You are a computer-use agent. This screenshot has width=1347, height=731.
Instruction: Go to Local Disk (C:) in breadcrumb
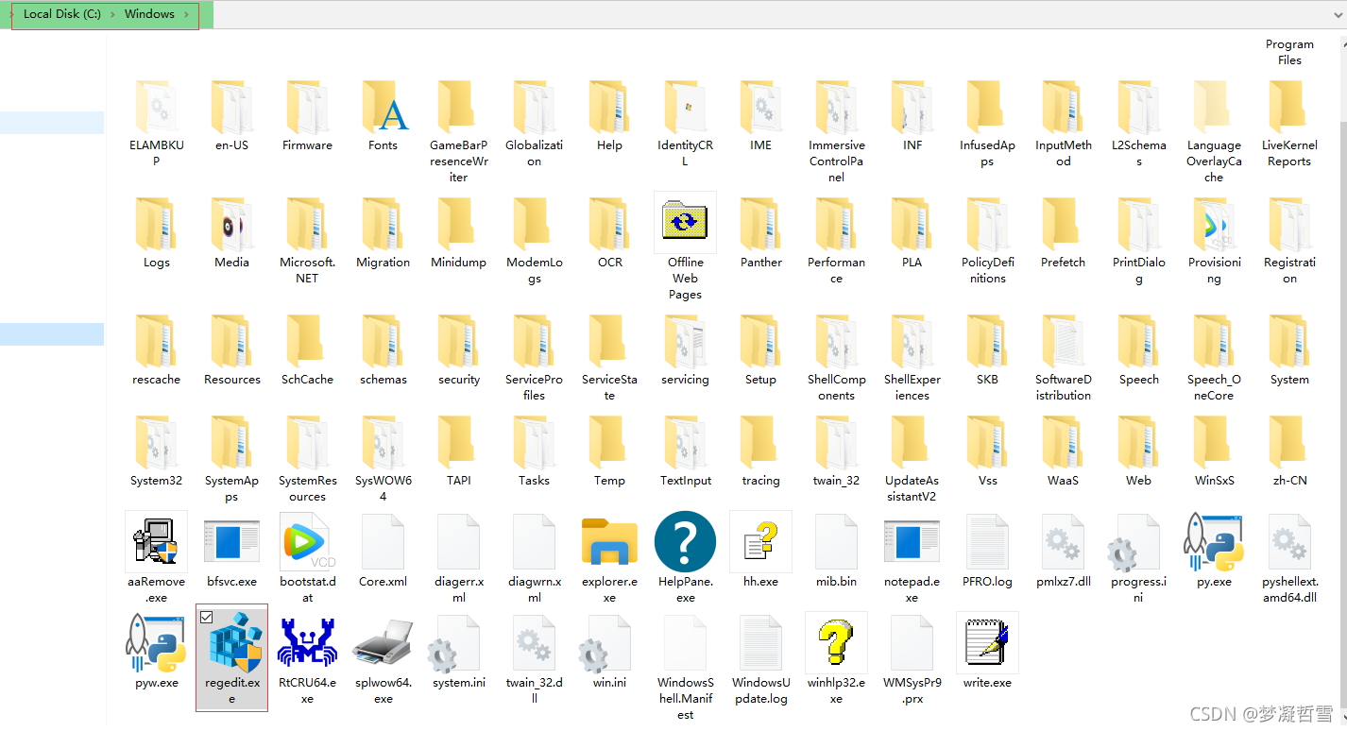click(62, 14)
